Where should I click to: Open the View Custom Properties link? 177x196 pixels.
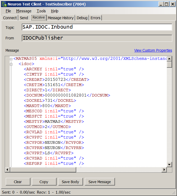point(153,50)
